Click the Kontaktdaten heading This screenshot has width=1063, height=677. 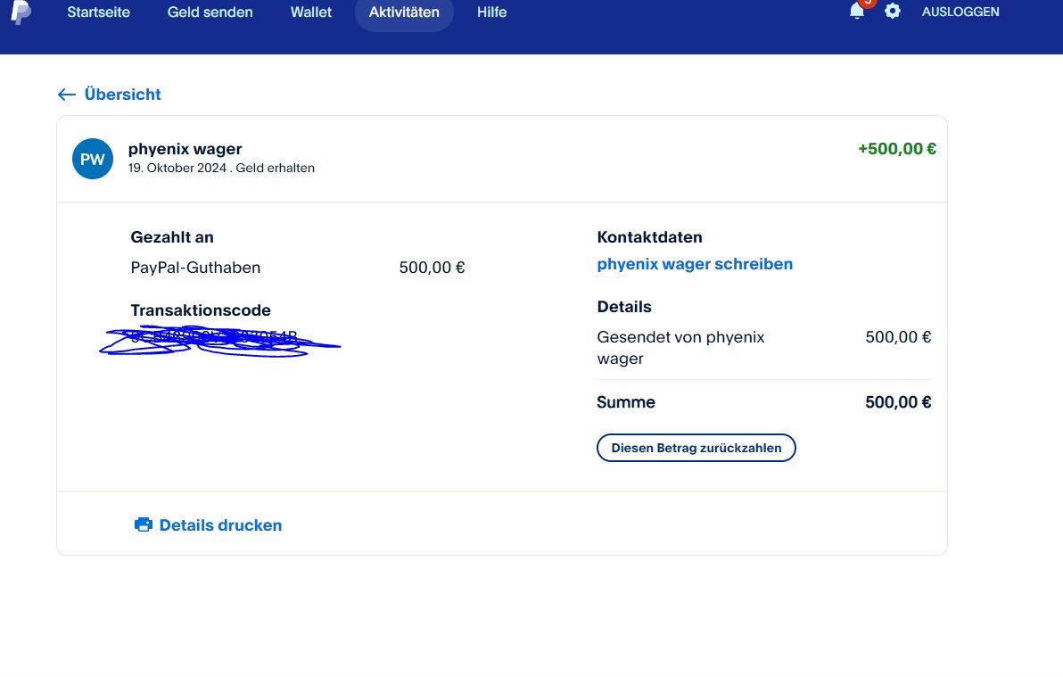click(x=649, y=236)
